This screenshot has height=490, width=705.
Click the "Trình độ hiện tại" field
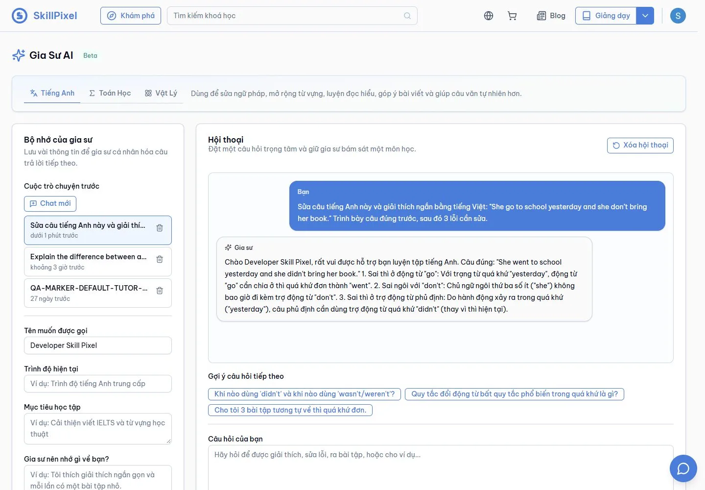pyautogui.click(x=98, y=384)
